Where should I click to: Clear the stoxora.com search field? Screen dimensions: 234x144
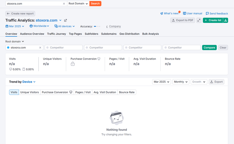click(64, 4)
